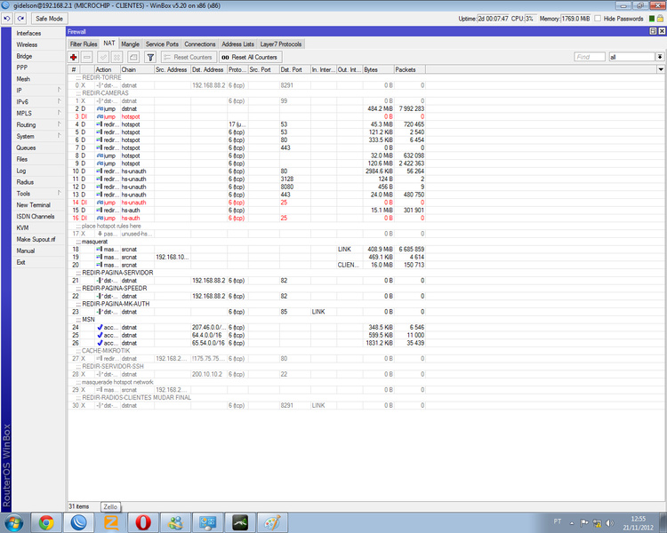Click the Windows Start orb

13,522
